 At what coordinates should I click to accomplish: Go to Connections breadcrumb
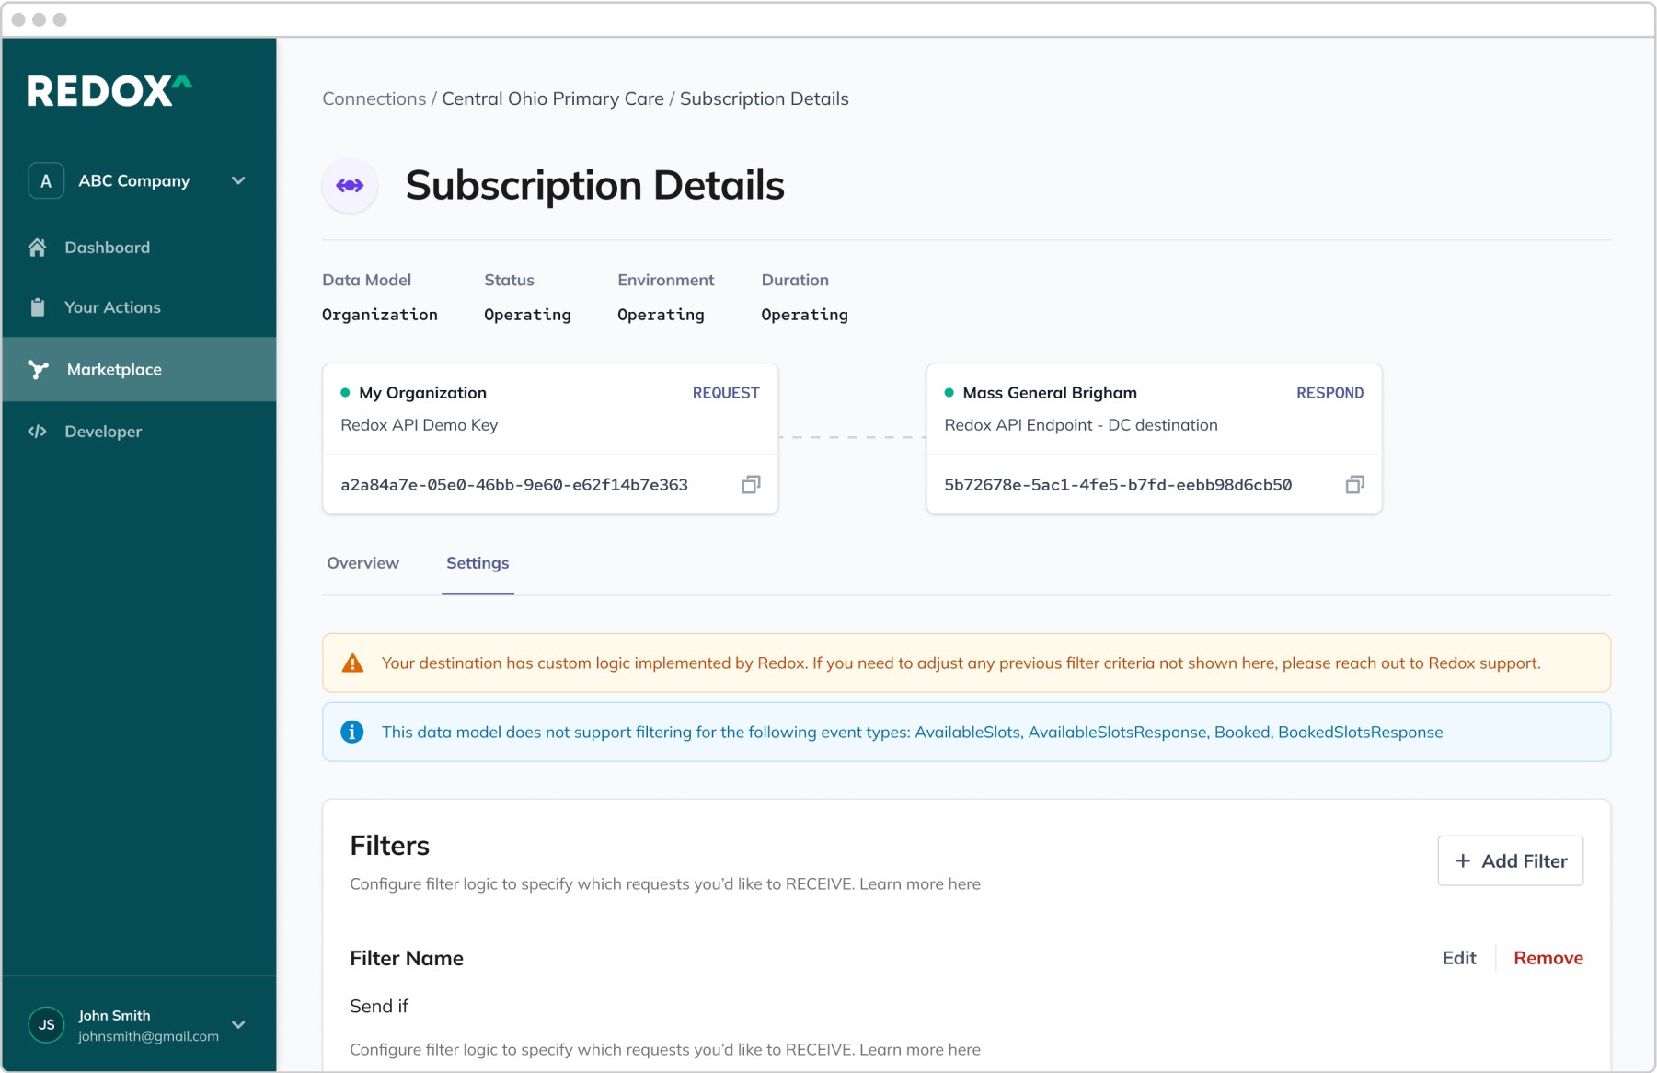(x=374, y=98)
